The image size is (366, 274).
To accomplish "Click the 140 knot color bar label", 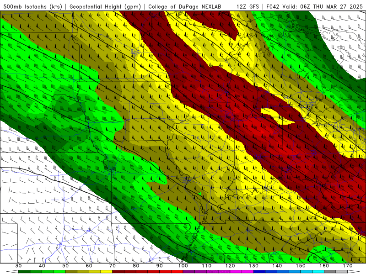I will click(x=277, y=266).
